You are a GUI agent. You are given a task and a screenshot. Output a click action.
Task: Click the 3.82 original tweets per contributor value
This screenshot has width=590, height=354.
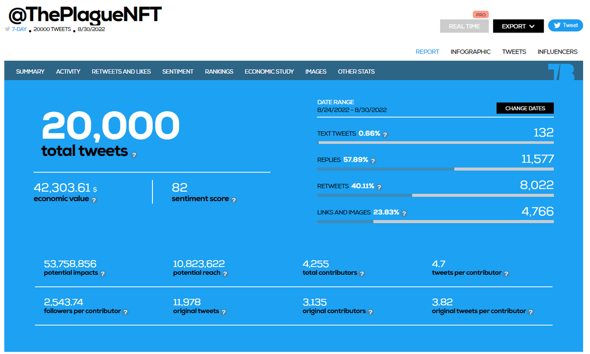442,302
